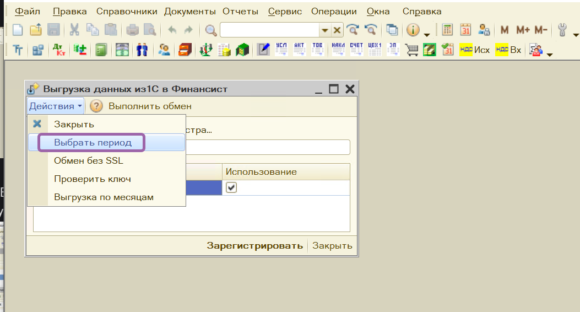The width and height of the screenshot is (580, 312).
Task: Expand the dropdown arrow beside info icon
Action: click(x=427, y=33)
